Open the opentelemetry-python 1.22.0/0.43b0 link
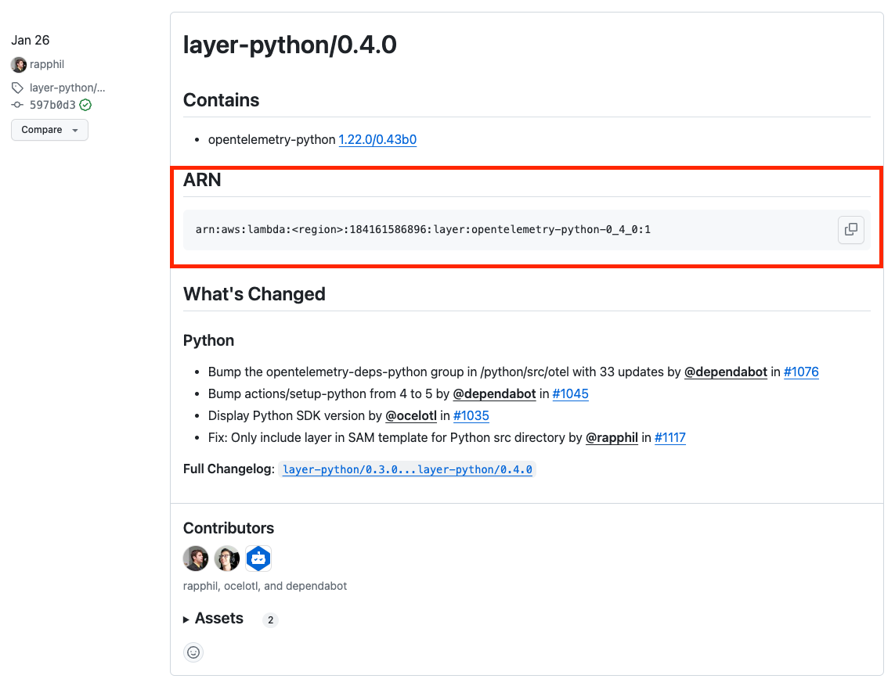The image size is (895, 686). 377,139
